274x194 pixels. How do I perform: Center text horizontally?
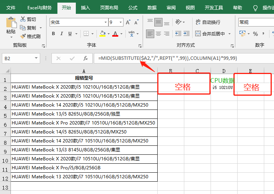point(158,34)
